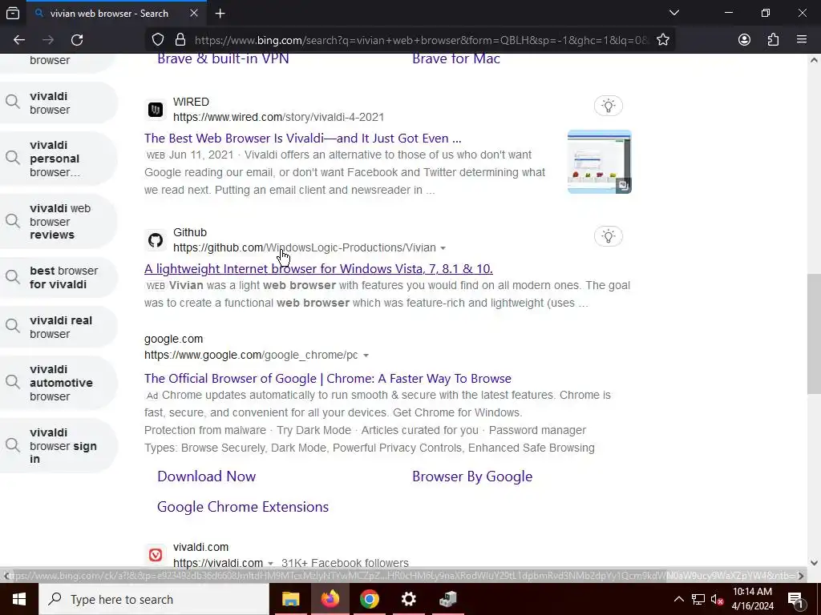Image resolution: width=821 pixels, height=615 pixels.
Task: Click the tracking protection shield icon
Action: 158,40
